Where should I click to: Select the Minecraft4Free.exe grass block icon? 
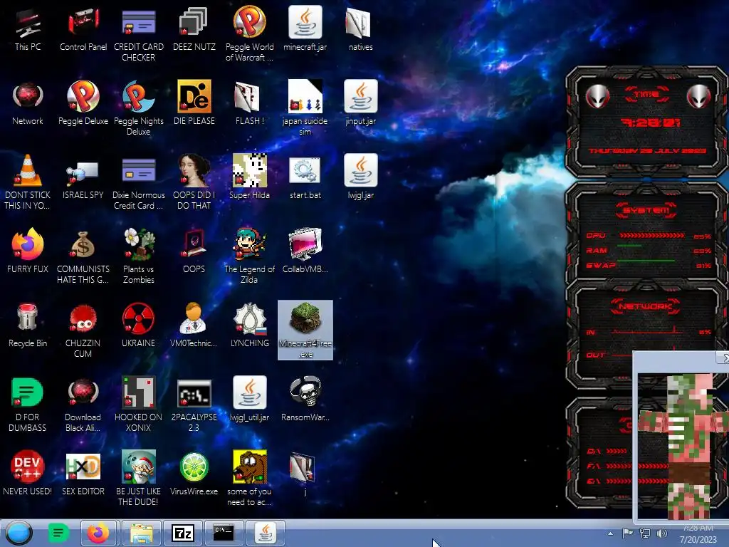point(305,318)
